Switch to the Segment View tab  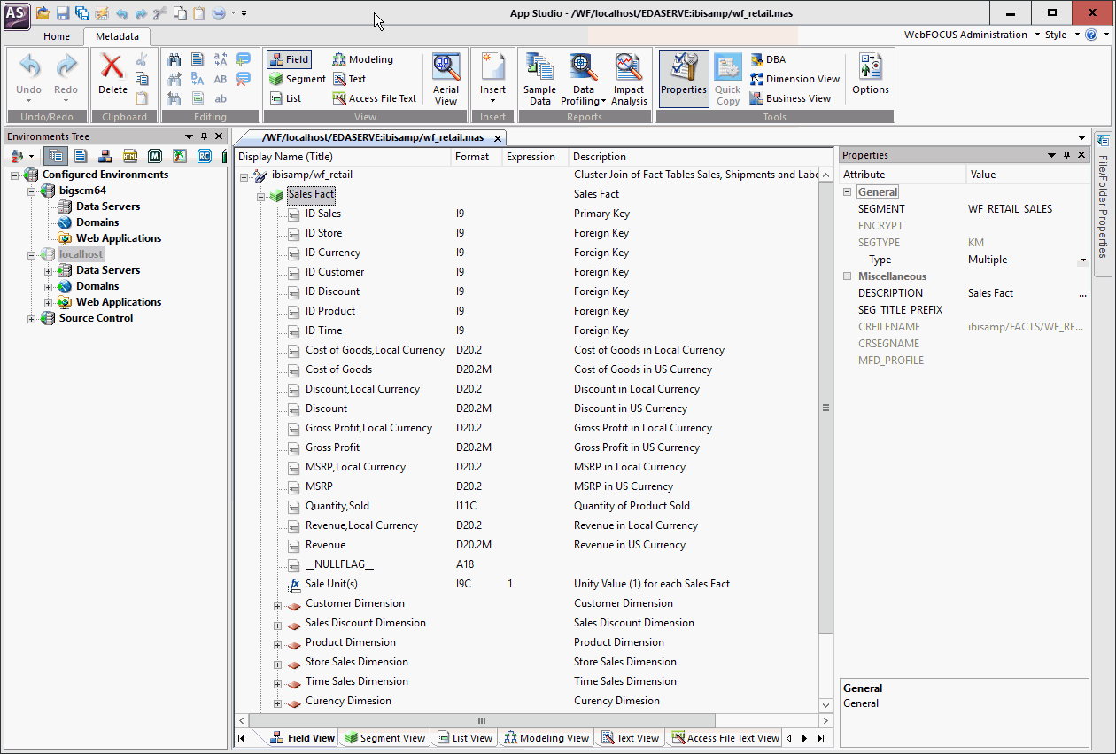point(384,738)
